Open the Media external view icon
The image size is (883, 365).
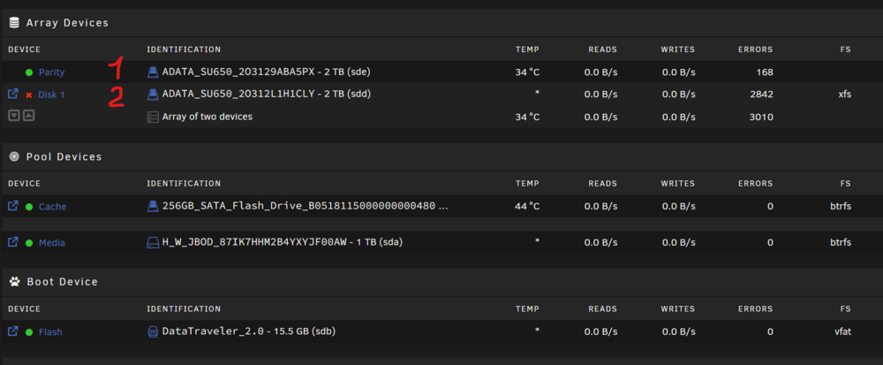tap(13, 242)
